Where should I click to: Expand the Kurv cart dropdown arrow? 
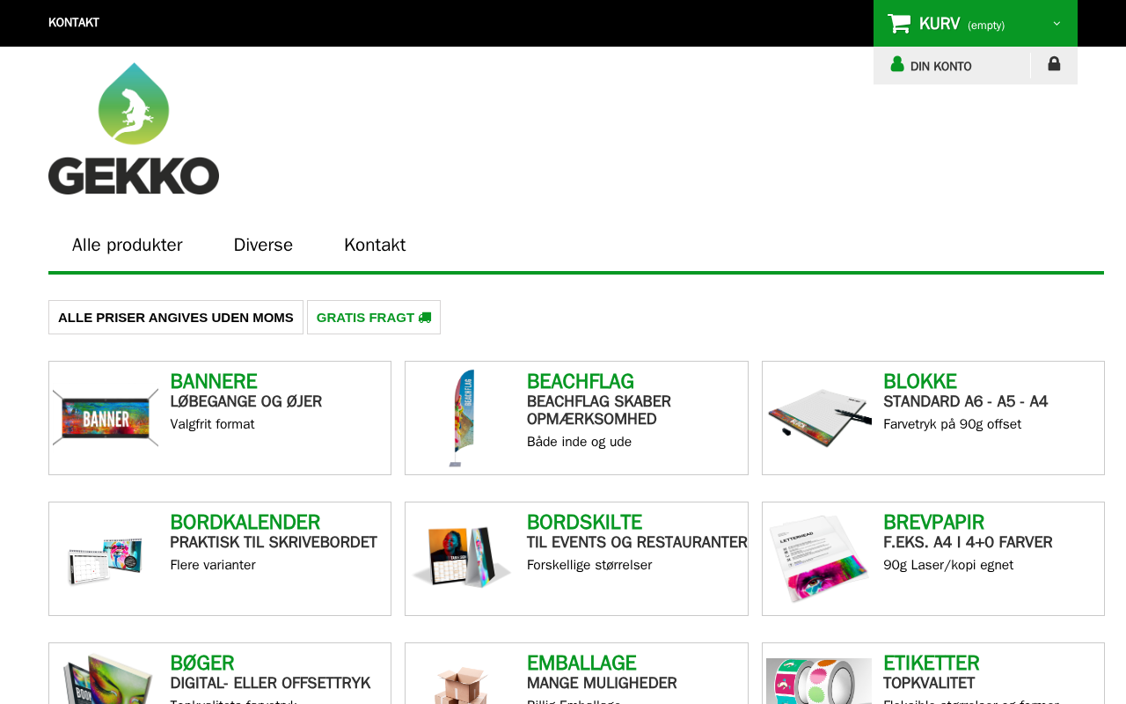coord(1057,24)
